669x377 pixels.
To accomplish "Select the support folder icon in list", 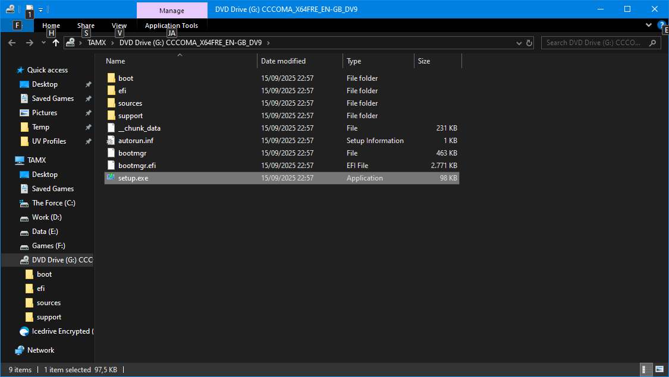I will (111, 115).
